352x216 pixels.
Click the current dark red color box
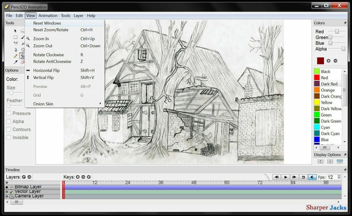pos(320,61)
